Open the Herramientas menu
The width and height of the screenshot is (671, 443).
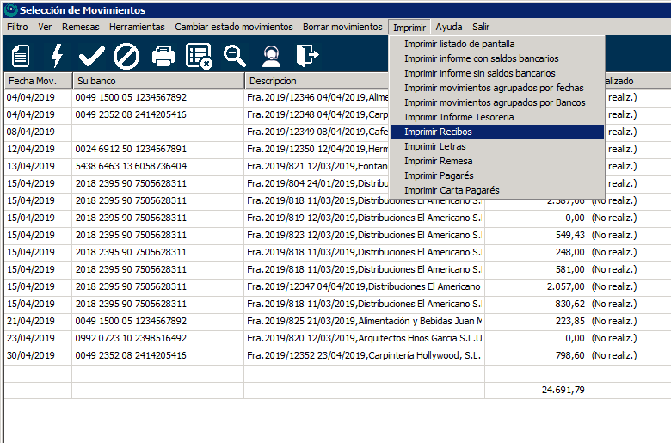click(137, 27)
